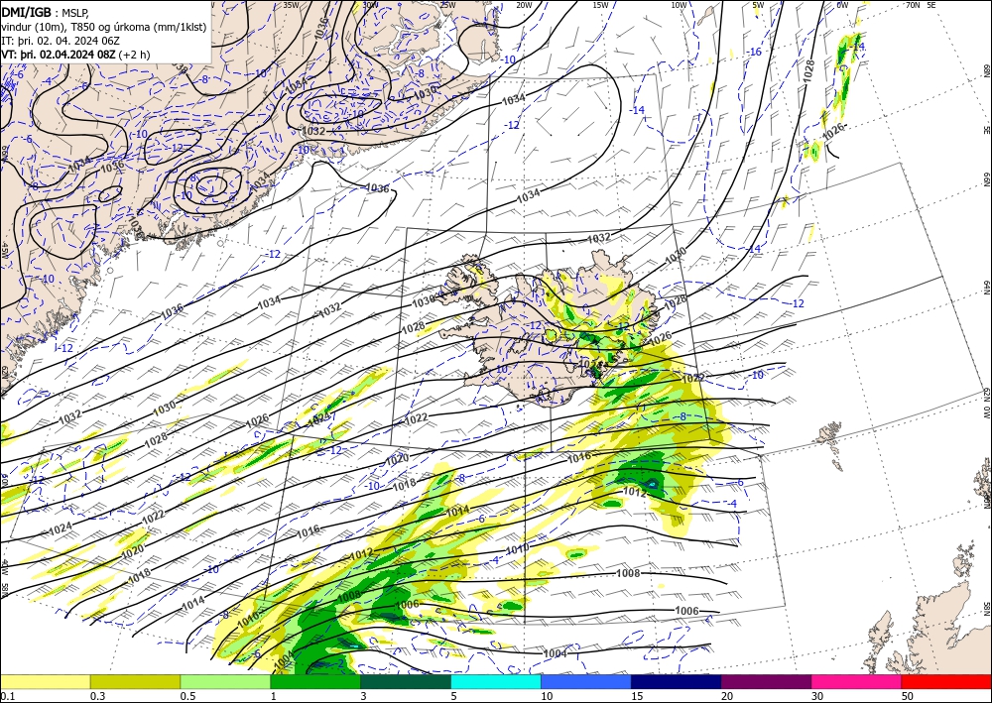Select the green 1–3 mm legend swatch
This screenshot has width=992, height=703.
315,681
